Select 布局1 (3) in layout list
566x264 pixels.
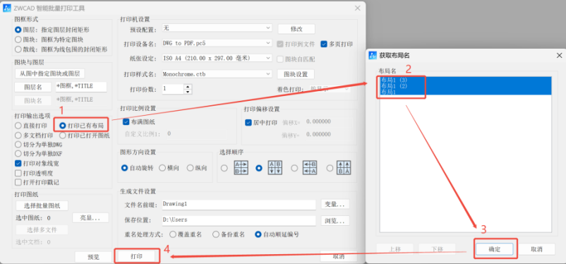pyautogui.click(x=465, y=80)
